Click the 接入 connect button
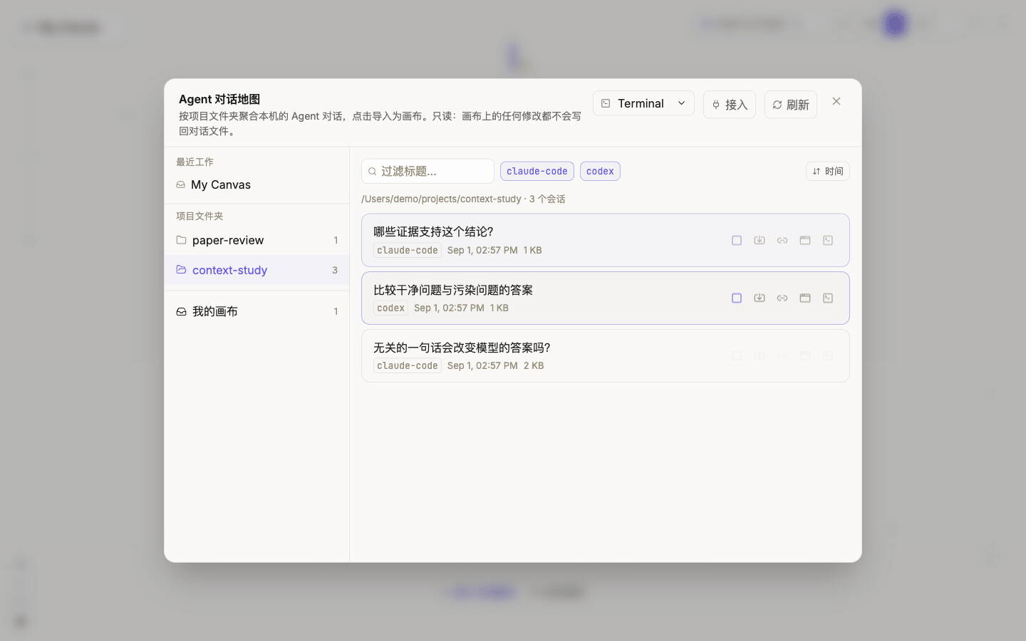 point(730,105)
